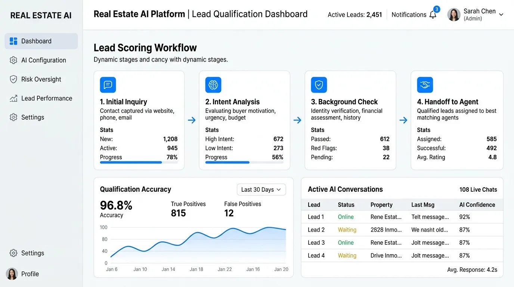
Task: Click the Handoff to Agent handshake icon
Action: (x=425, y=85)
